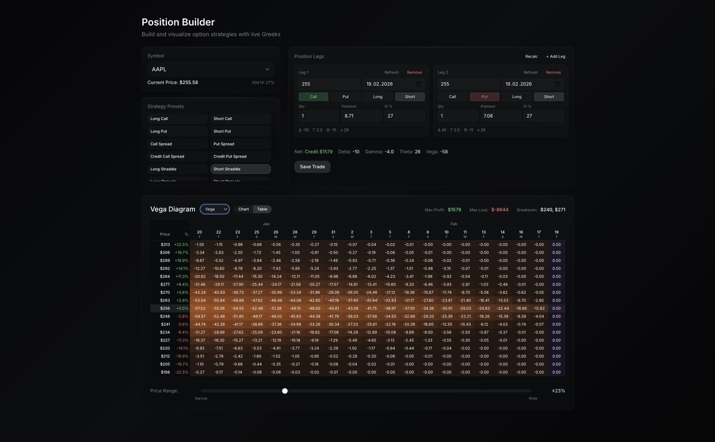Image resolution: width=715 pixels, height=442 pixels.
Task: Refresh Leg 1 option data
Action: tap(392, 71)
